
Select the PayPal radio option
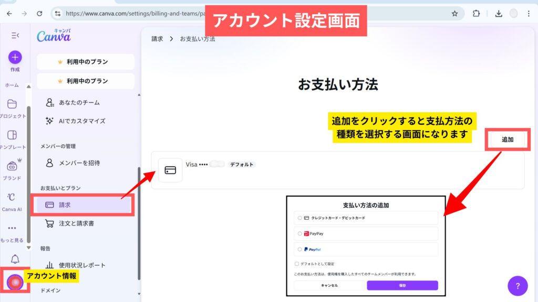point(299,249)
